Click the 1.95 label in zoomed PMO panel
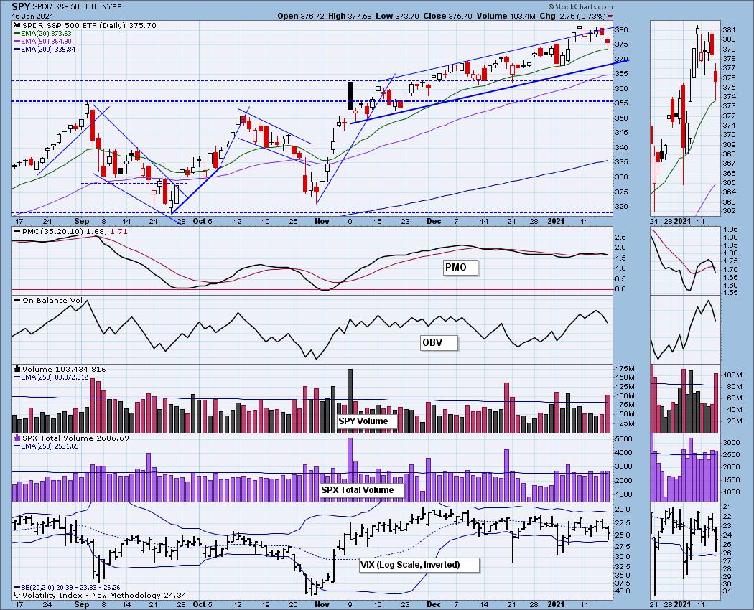 [x=730, y=230]
